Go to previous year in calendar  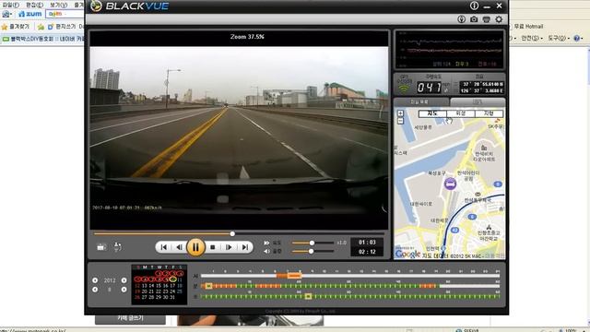pos(95,280)
